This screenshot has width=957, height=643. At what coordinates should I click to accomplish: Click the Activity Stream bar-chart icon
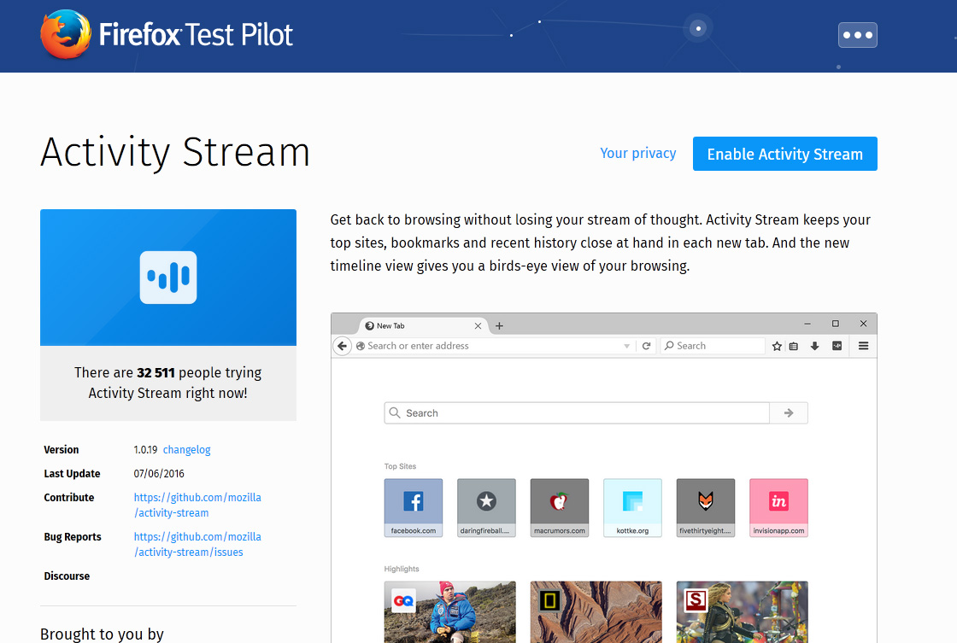(168, 278)
